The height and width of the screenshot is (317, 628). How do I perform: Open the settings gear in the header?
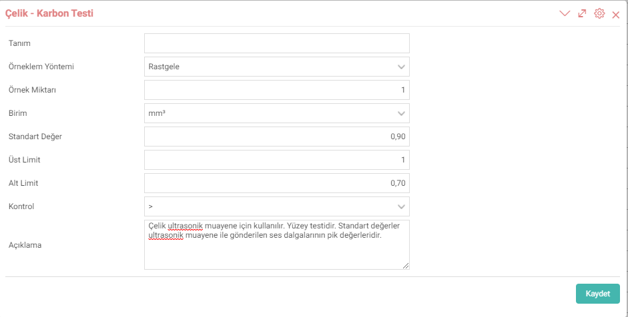pos(599,13)
